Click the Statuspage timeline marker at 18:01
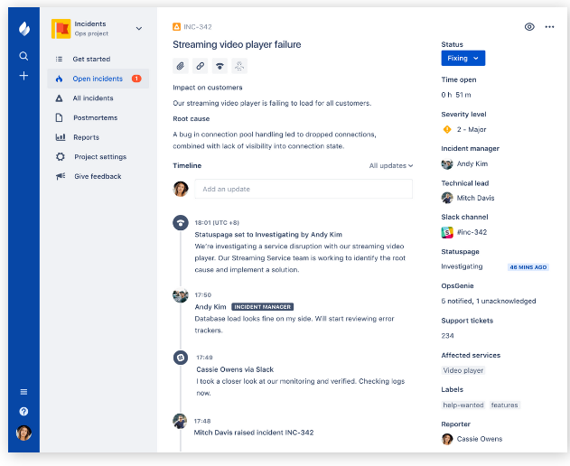 (181, 222)
